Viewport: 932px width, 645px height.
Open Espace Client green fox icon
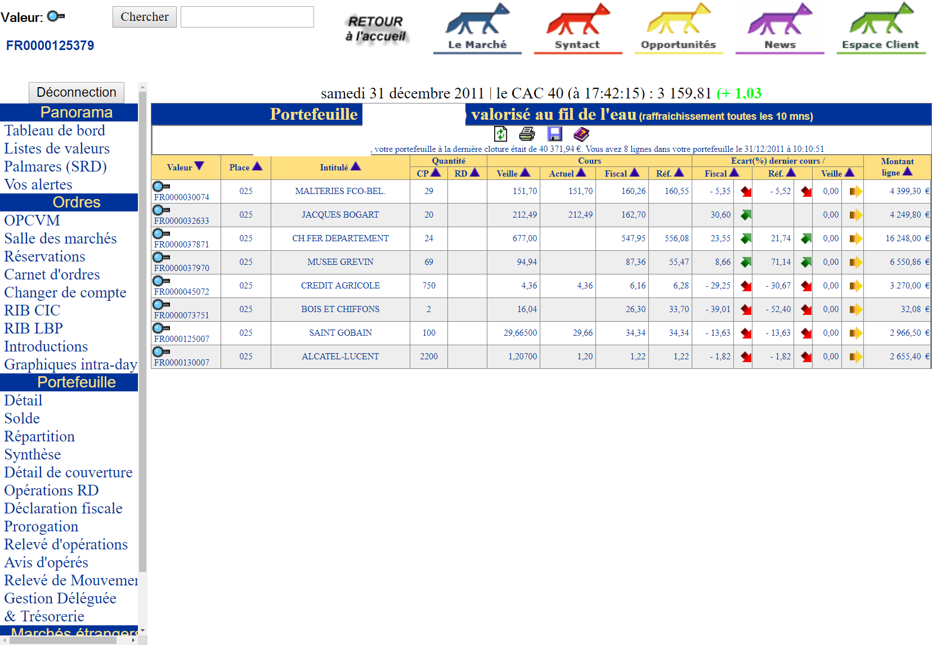click(x=881, y=28)
